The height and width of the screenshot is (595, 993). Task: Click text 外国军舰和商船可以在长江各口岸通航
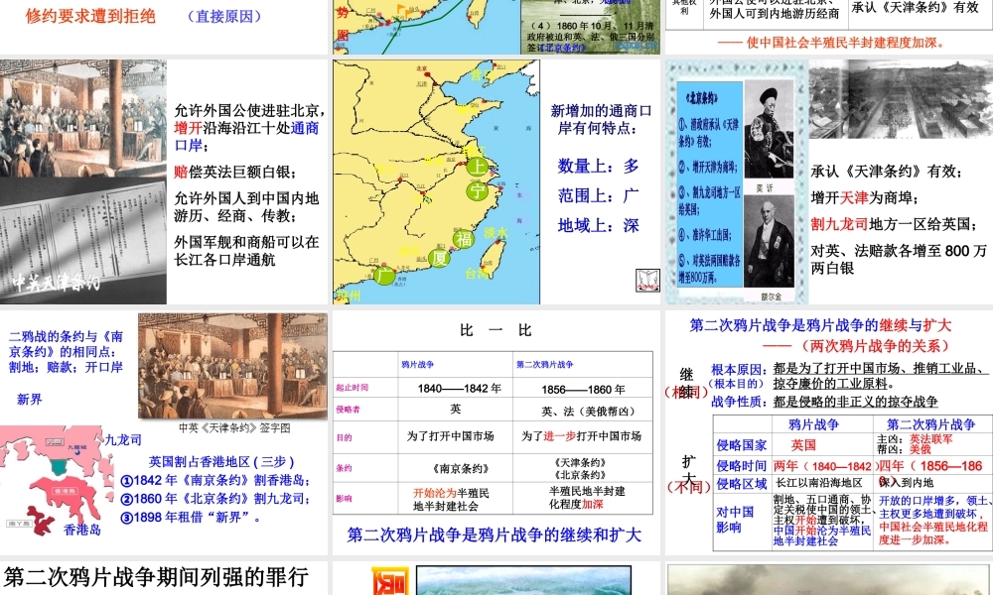246,251
